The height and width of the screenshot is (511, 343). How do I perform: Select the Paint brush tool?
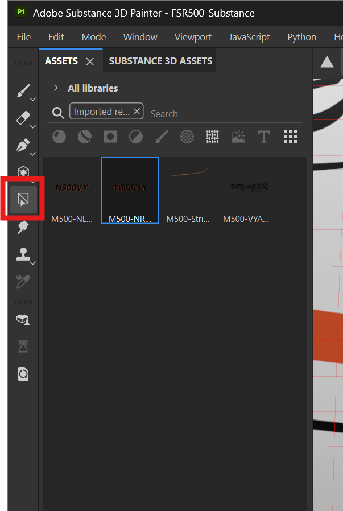click(x=23, y=91)
